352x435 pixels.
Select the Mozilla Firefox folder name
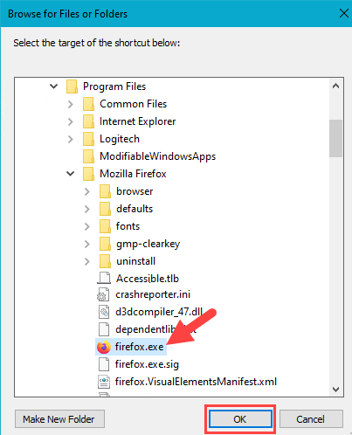click(133, 174)
